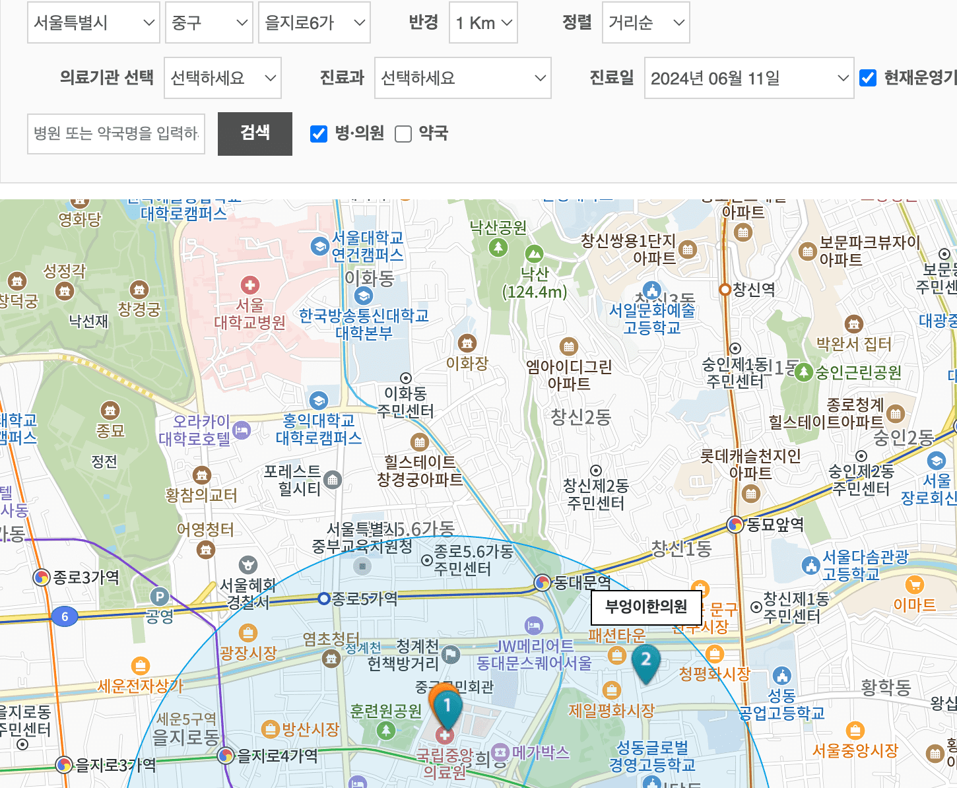Click the 숭인근린공원 park icon
Screen dimensions: 957x788
point(803,373)
